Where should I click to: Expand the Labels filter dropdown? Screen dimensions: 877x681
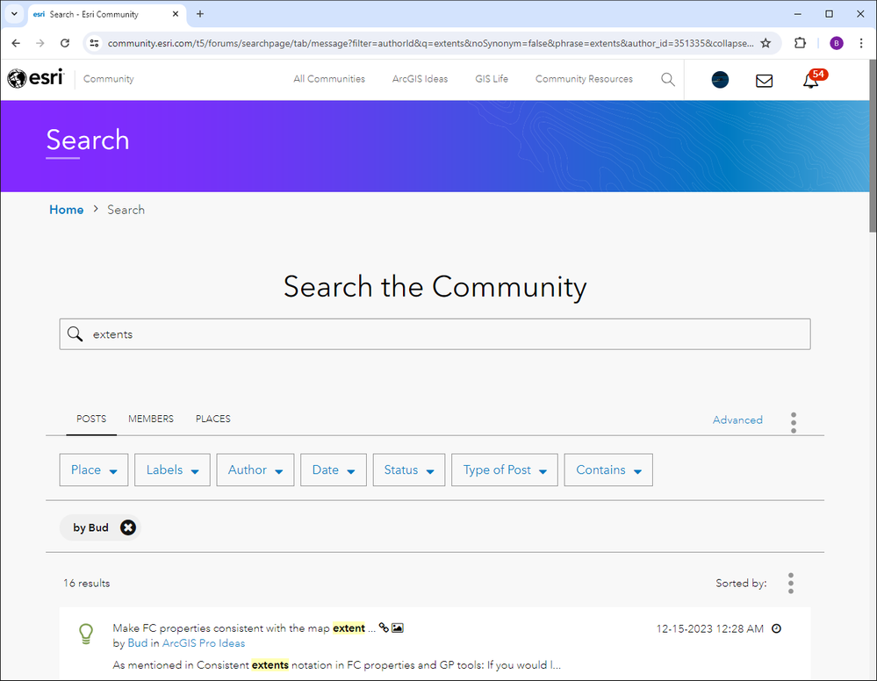(x=172, y=470)
